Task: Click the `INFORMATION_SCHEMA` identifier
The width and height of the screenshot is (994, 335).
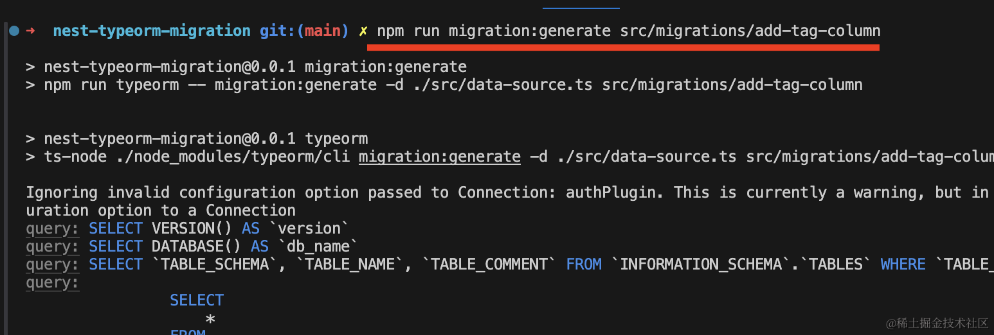Action: (700, 264)
